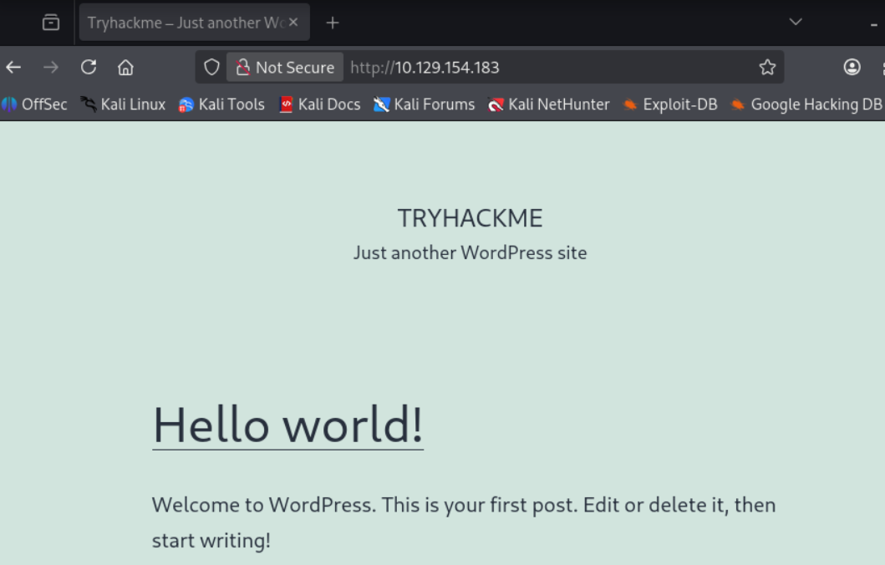Open the Exploit-DB bookmark

point(670,104)
